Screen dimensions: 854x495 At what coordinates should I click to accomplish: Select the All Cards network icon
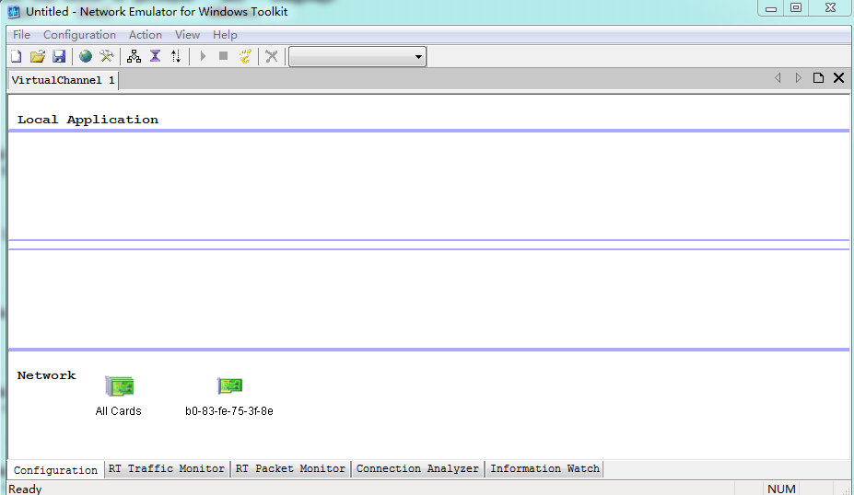point(119,386)
